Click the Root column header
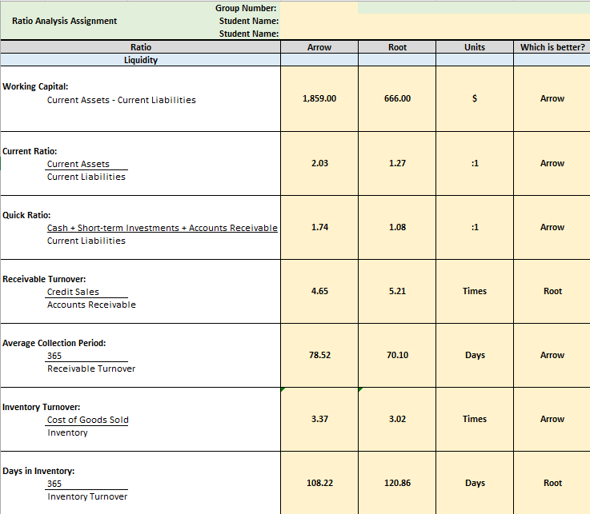 pos(397,47)
